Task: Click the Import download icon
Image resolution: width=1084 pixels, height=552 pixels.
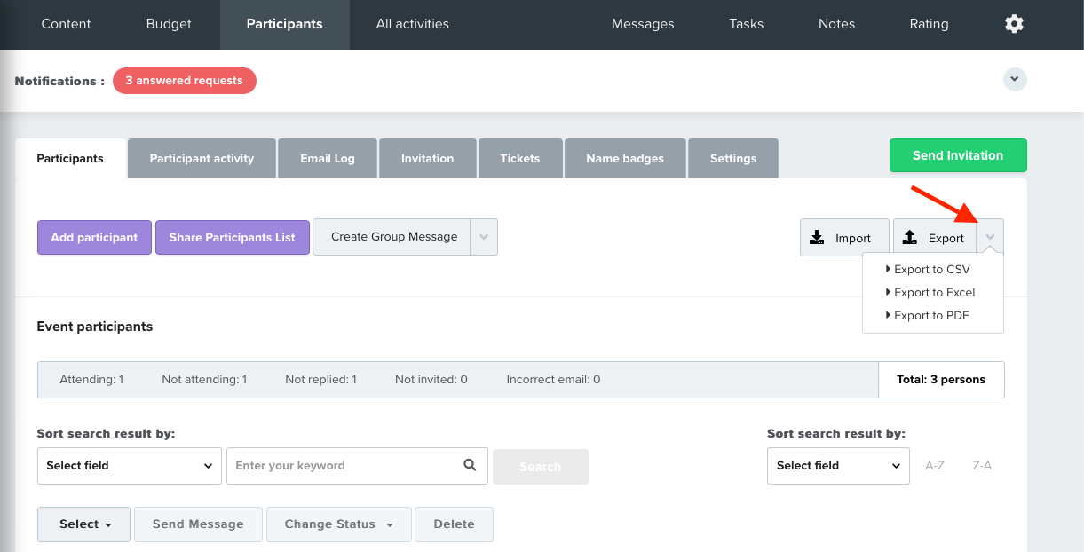Action: [x=818, y=238]
